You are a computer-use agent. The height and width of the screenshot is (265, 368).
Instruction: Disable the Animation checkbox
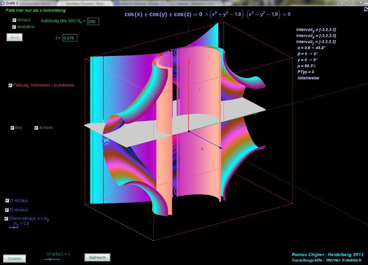(14, 27)
